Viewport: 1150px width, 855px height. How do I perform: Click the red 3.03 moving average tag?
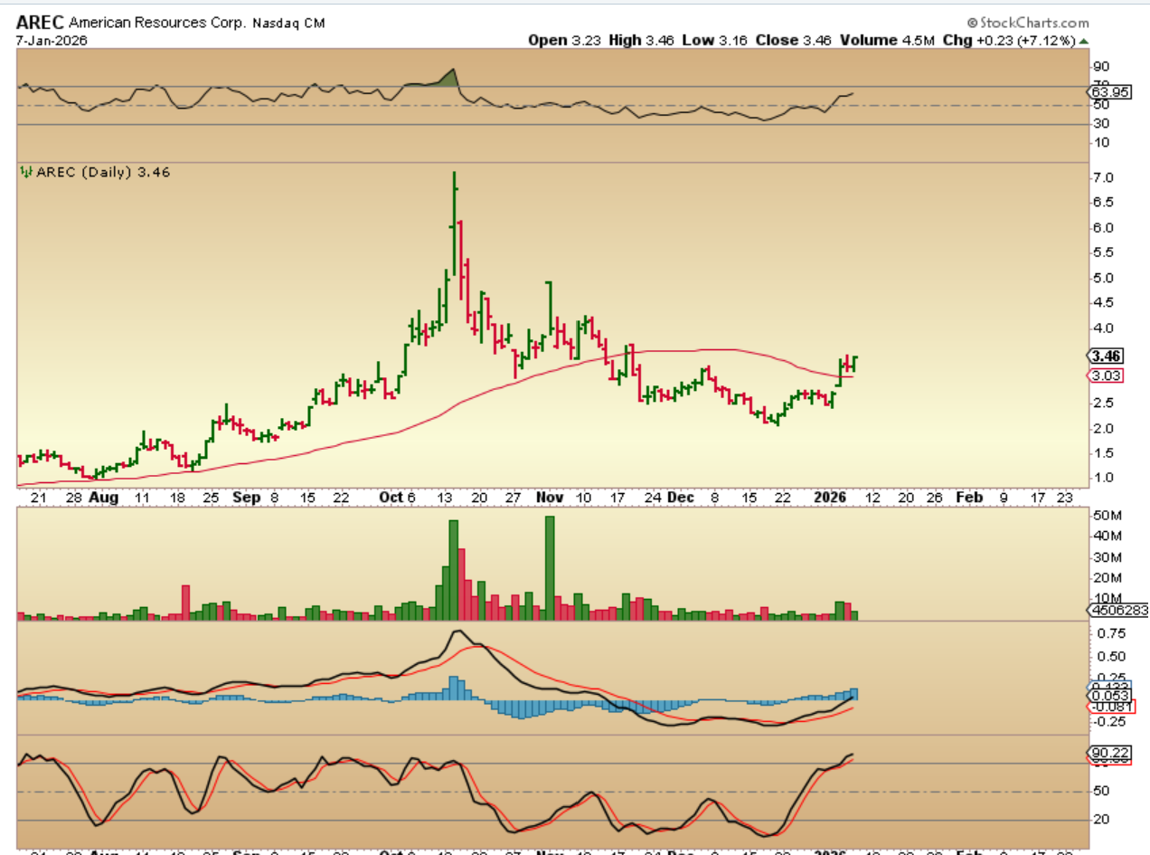click(1105, 376)
